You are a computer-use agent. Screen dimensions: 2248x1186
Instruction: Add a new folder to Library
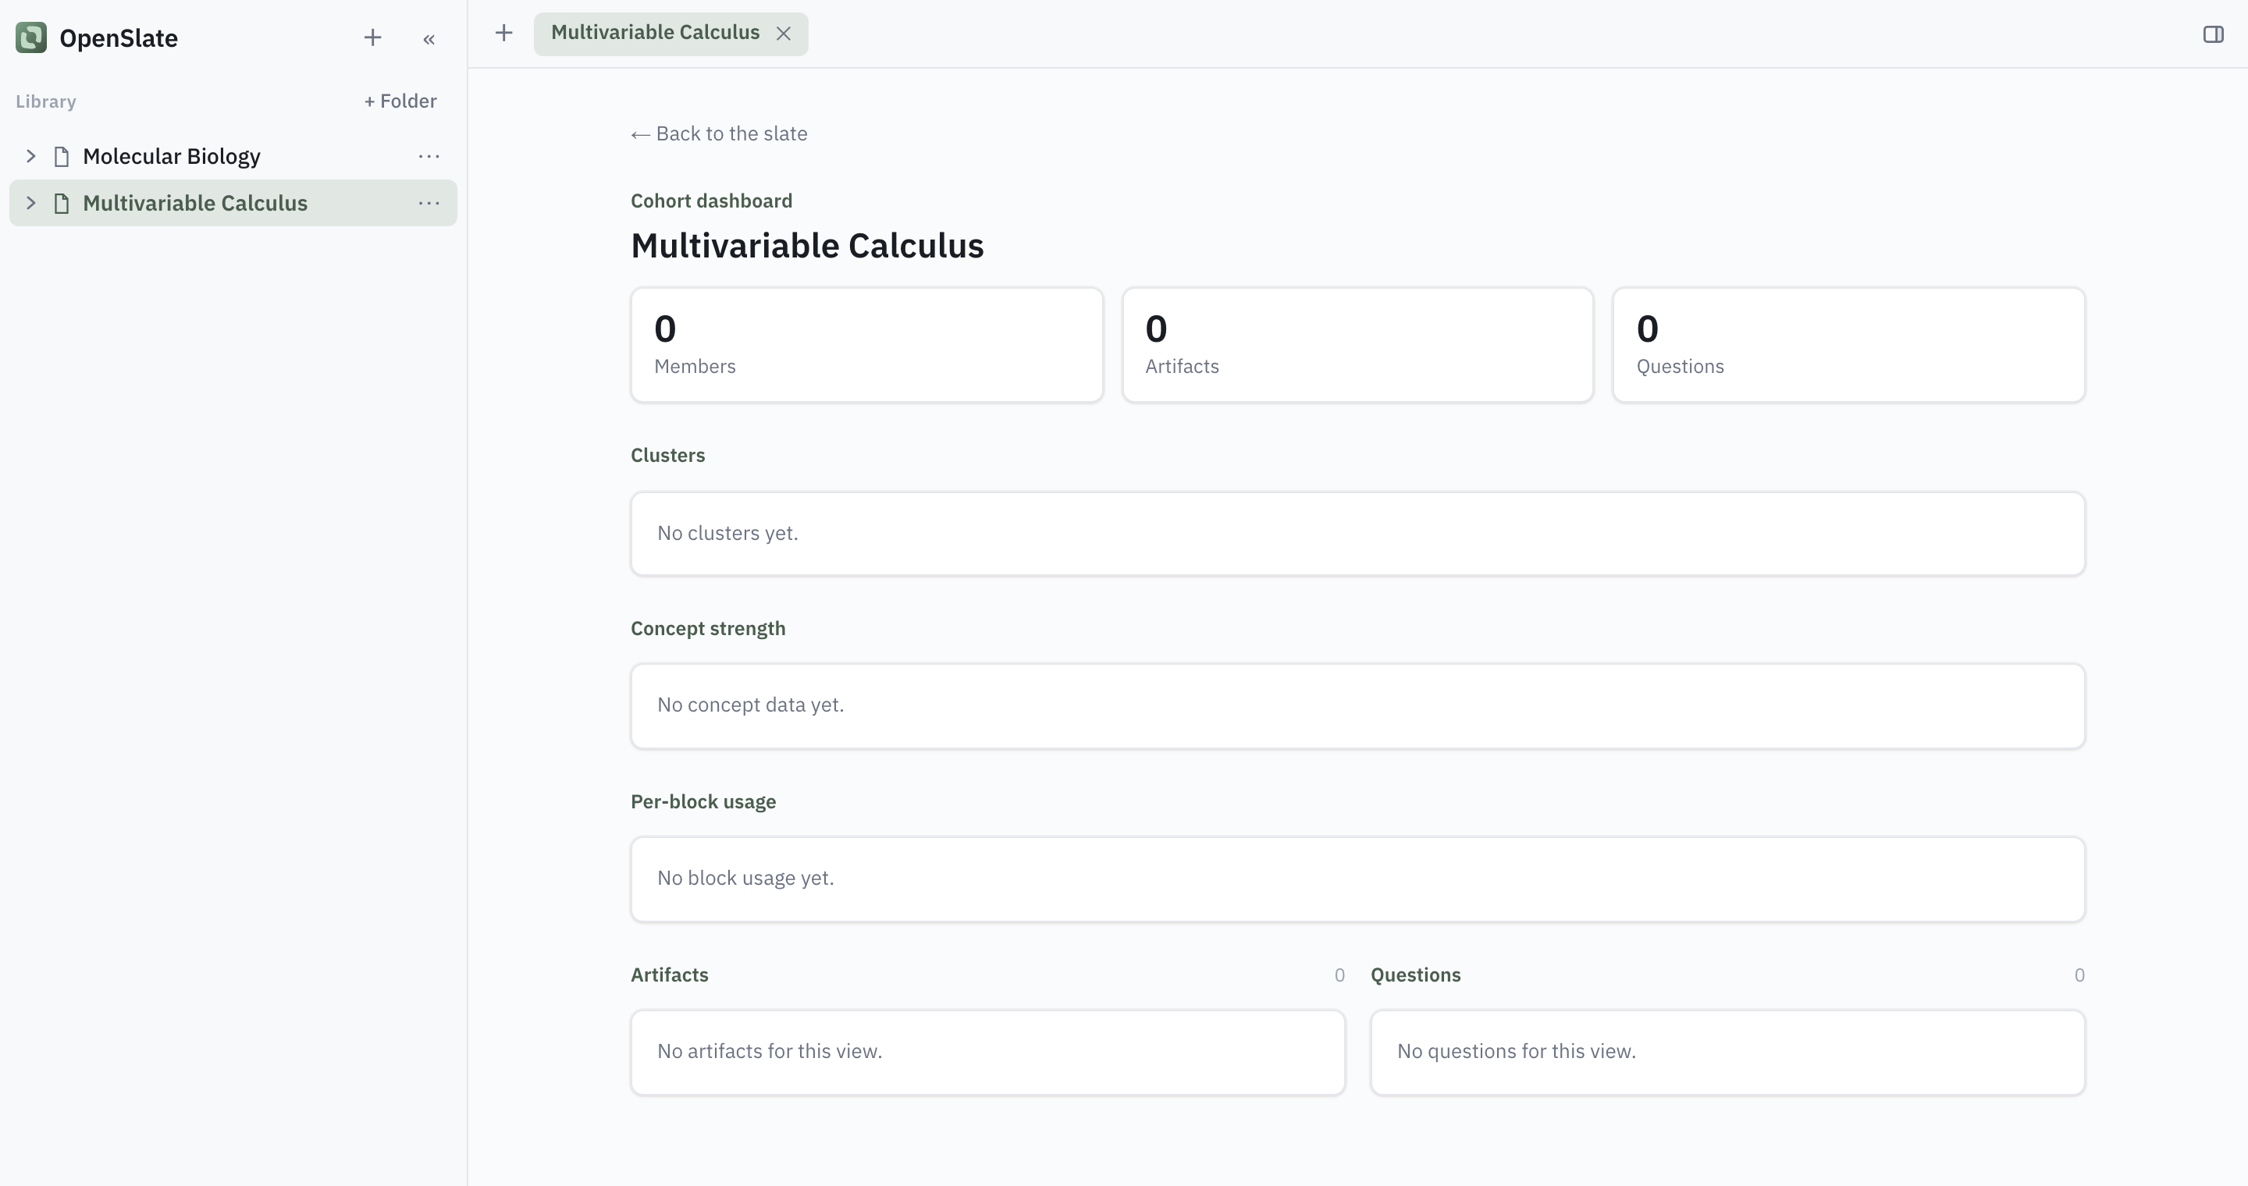(x=400, y=101)
